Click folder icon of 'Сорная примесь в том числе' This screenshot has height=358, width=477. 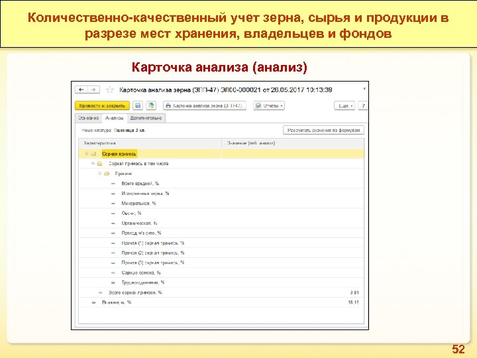[100, 164]
